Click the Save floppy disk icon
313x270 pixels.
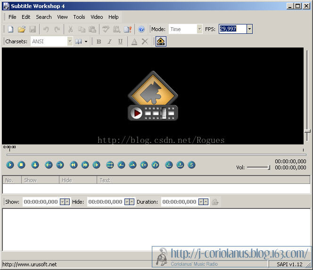[33, 29]
